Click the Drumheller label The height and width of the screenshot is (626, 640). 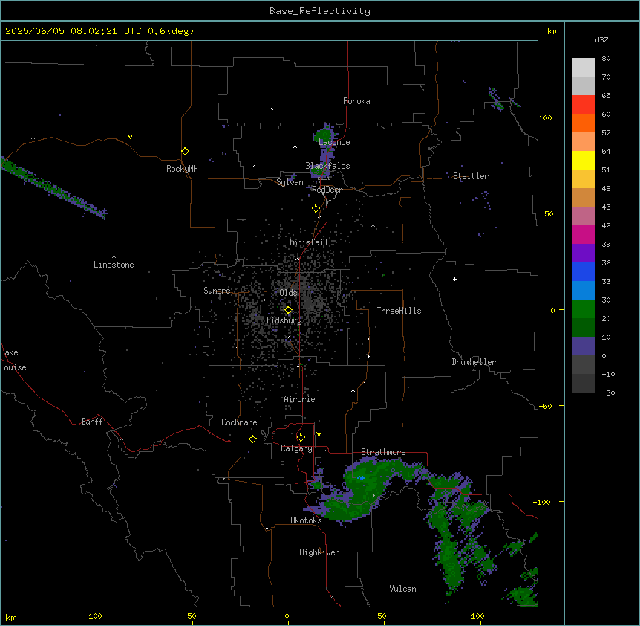tap(474, 362)
